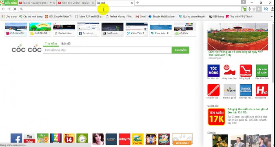Open Gửi, Chuyển/Nhận bookmark

tap(59, 16)
